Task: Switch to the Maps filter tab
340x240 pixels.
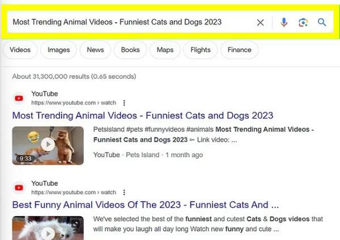Action: 165,50
